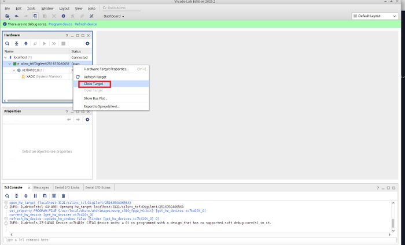Screen dimensions: 405x245
Task: Click the Quick Access search field
Action: (x=121, y=8)
